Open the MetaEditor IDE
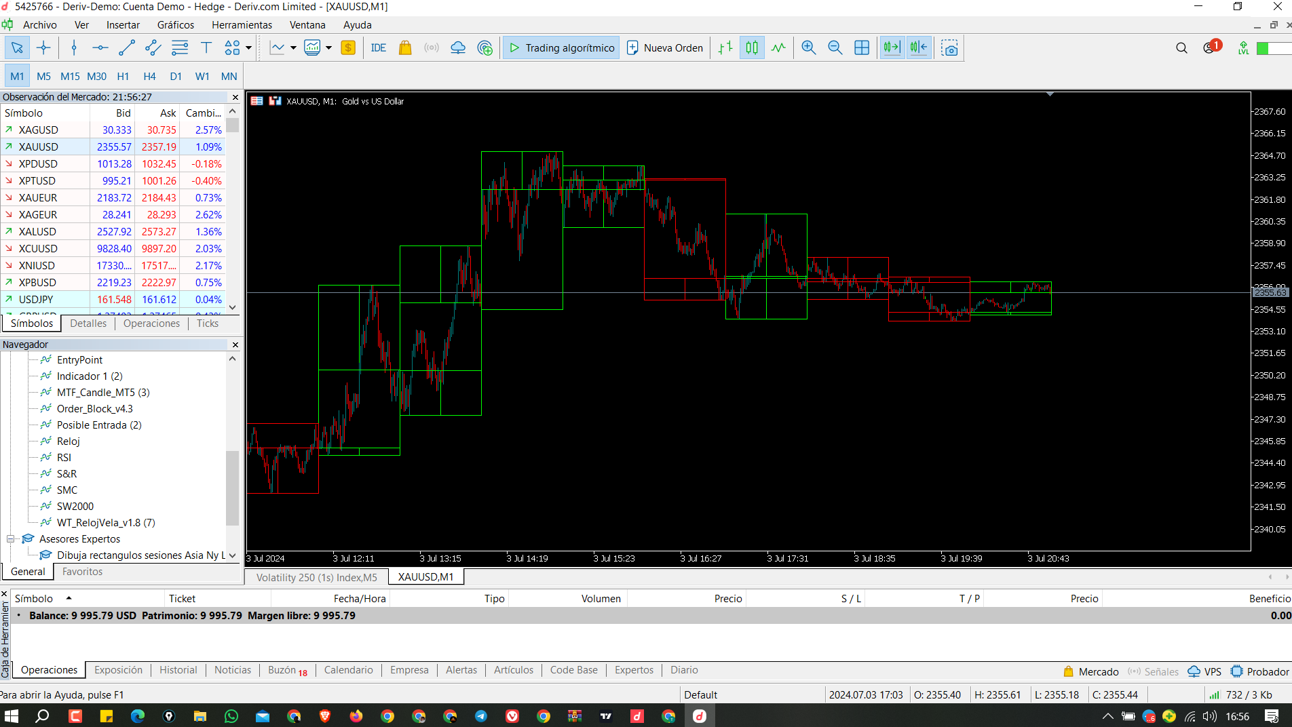Screen dimensions: 1292x727 (379, 47)
